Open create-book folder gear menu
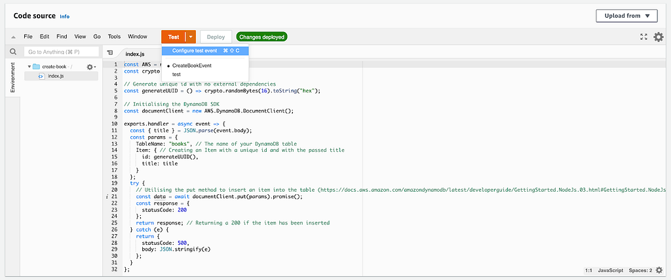671x280 pixels. (90, 67)
